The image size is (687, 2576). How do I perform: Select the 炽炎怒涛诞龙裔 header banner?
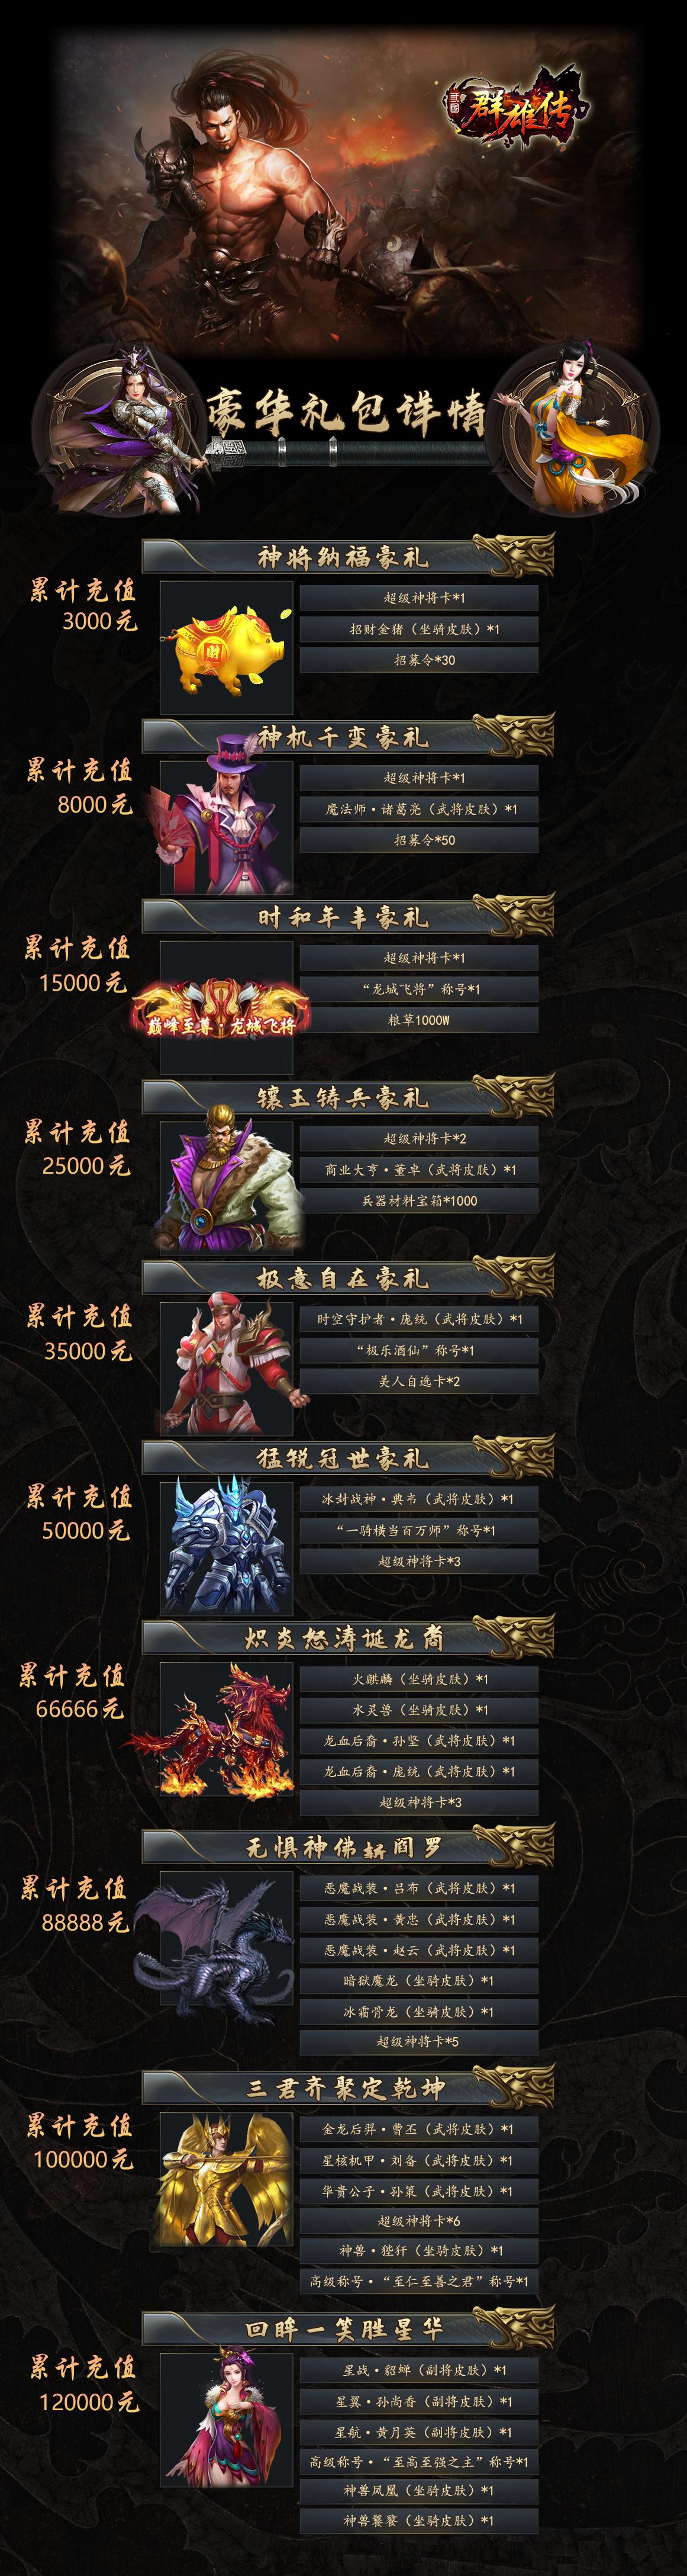coord(347,1638)
